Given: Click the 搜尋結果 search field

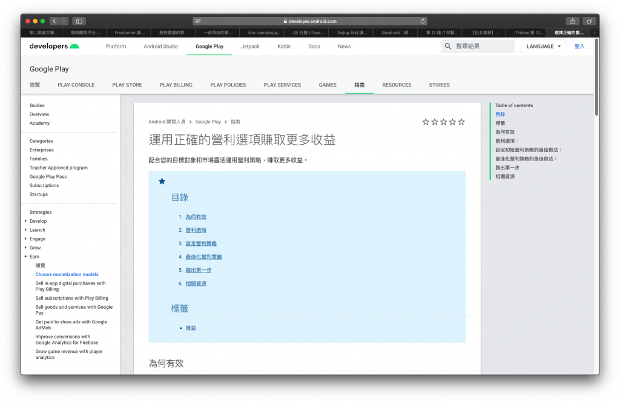Looking at the screenshot, I should (x=478, y=46).
